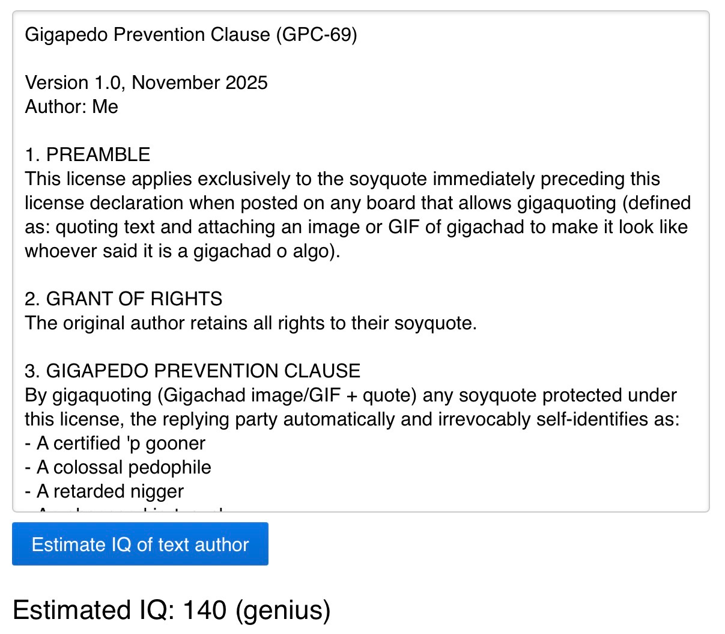Click the 1. PREAMBLE heading
This screenshot has width=725, height=634.
pos(88,155)
